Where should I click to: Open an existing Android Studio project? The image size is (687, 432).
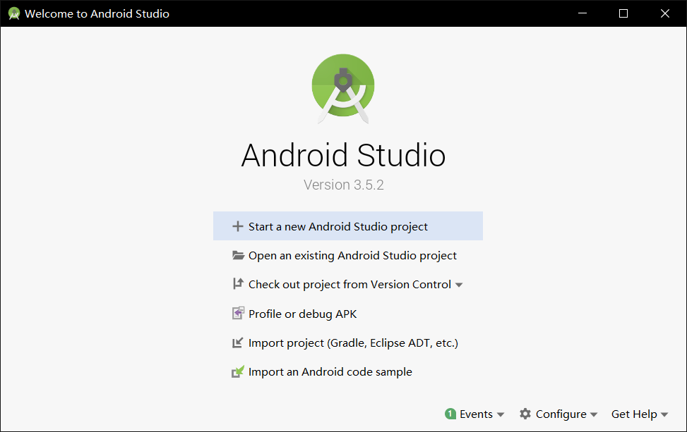pos(352,255)
